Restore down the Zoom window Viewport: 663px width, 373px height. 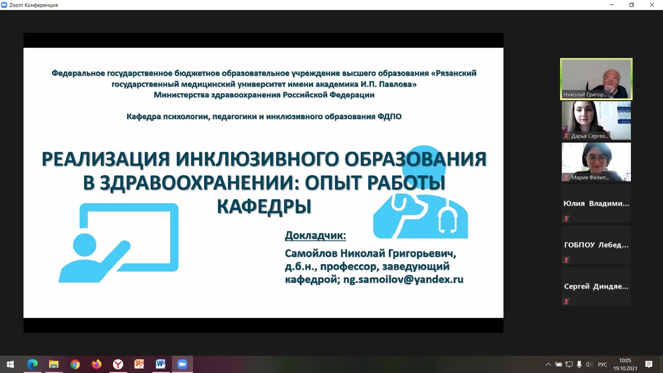(x=631, y=5)
